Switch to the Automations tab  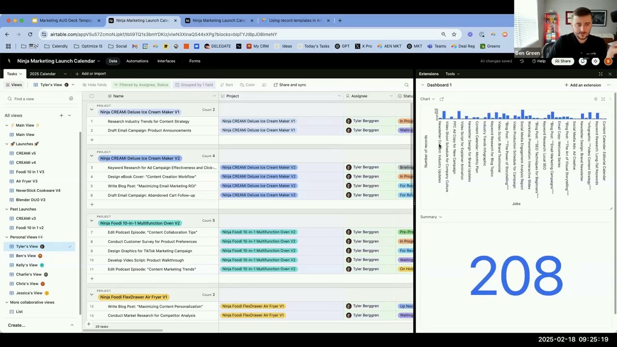tap(137, 61)
